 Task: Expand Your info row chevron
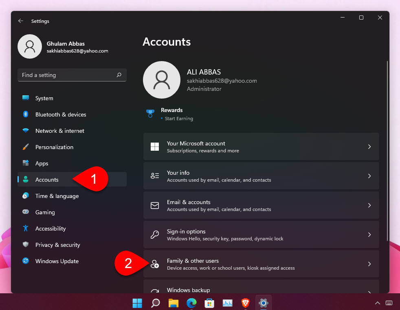369,176
